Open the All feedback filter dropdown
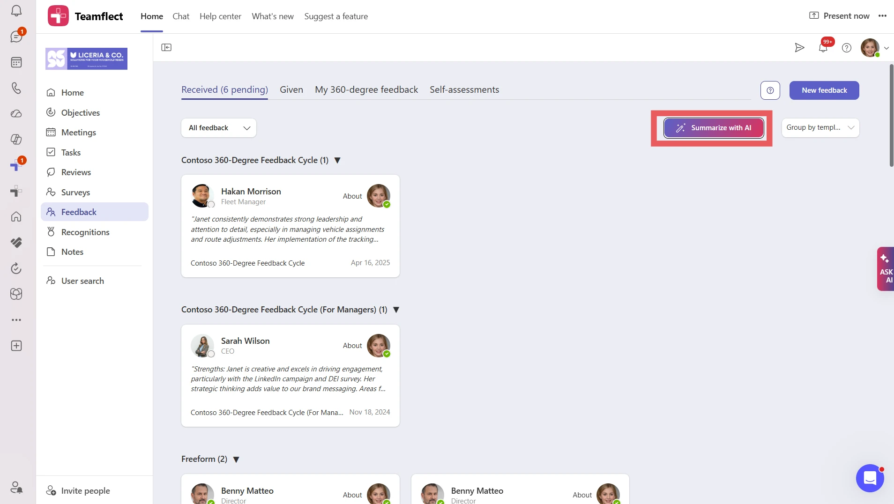The width and height of the screenshot is (894, 504). 219,128
